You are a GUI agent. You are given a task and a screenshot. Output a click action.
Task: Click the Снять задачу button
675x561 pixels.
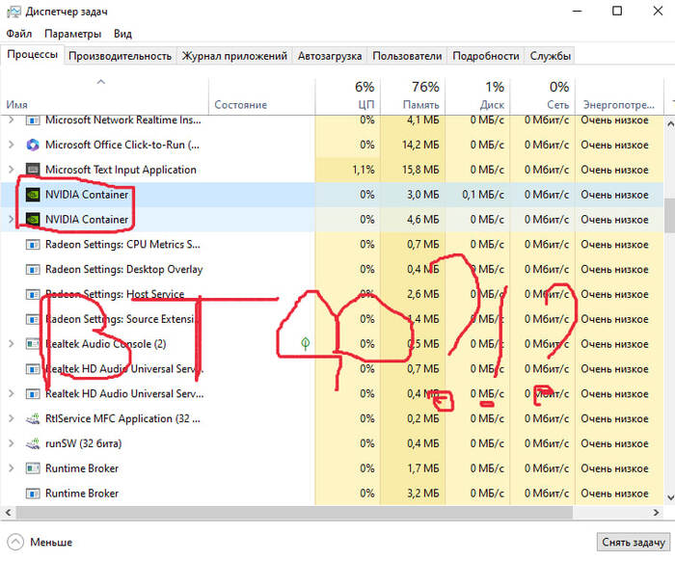[634, 542]
